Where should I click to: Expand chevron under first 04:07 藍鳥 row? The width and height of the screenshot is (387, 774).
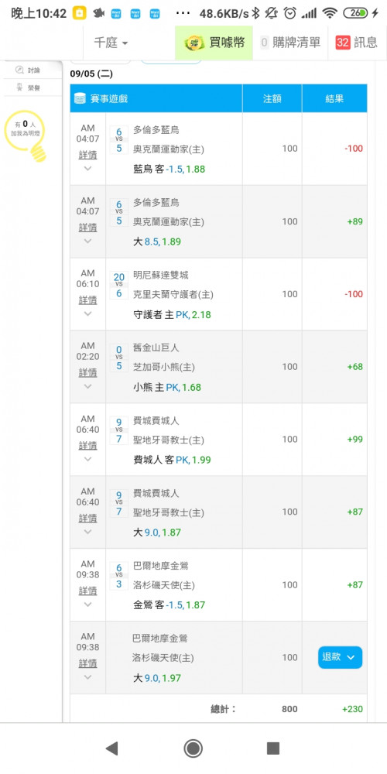click(x=88, y=168)
